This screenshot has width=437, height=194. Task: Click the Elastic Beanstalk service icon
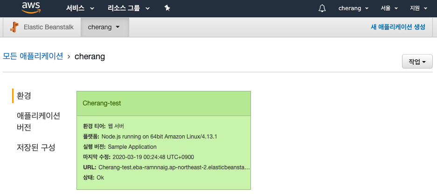14,27
